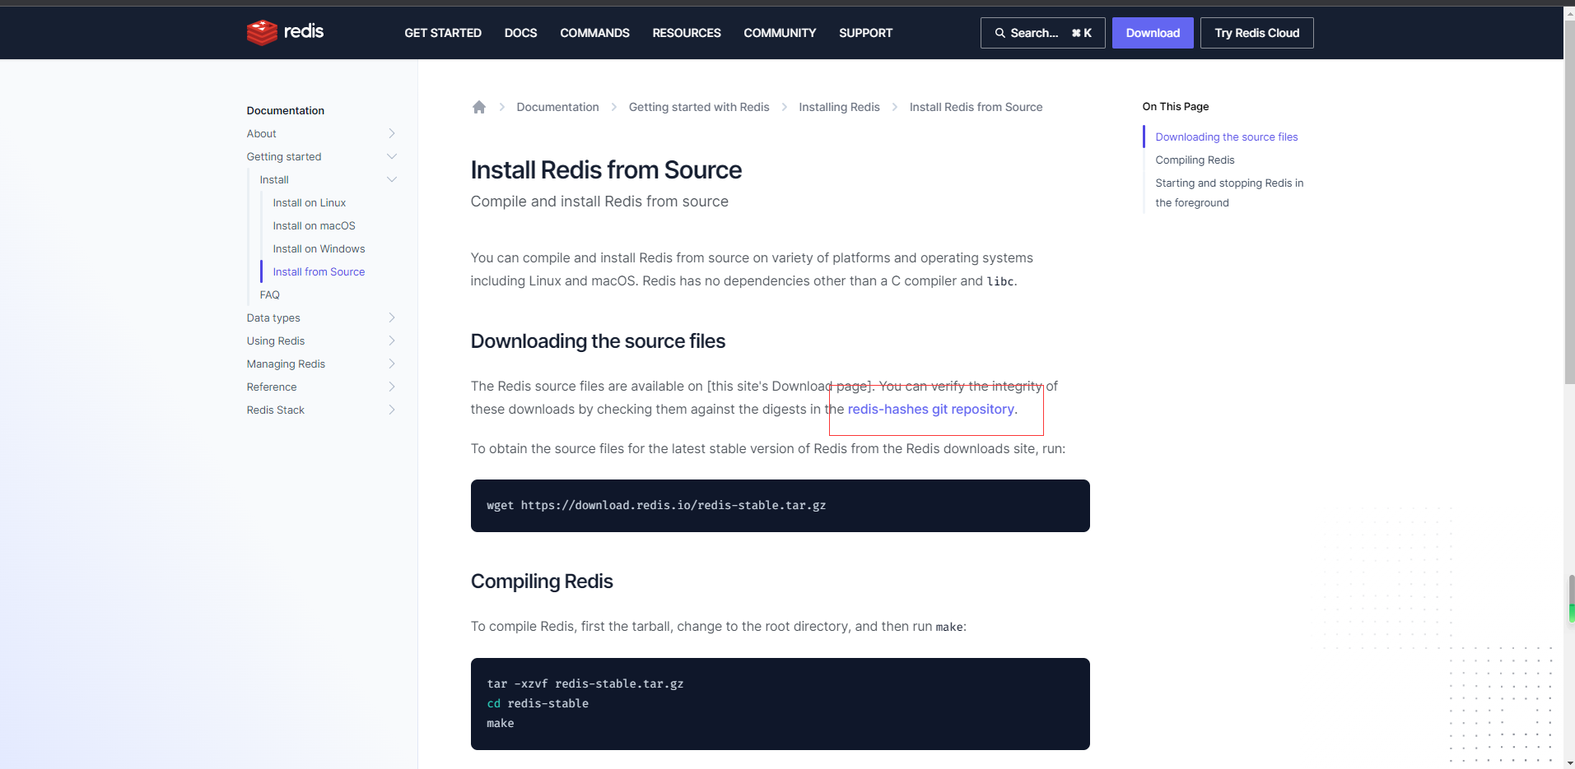The image size is (1575, 769).
Task: Click the Redis logo in header
Action: 285,32
